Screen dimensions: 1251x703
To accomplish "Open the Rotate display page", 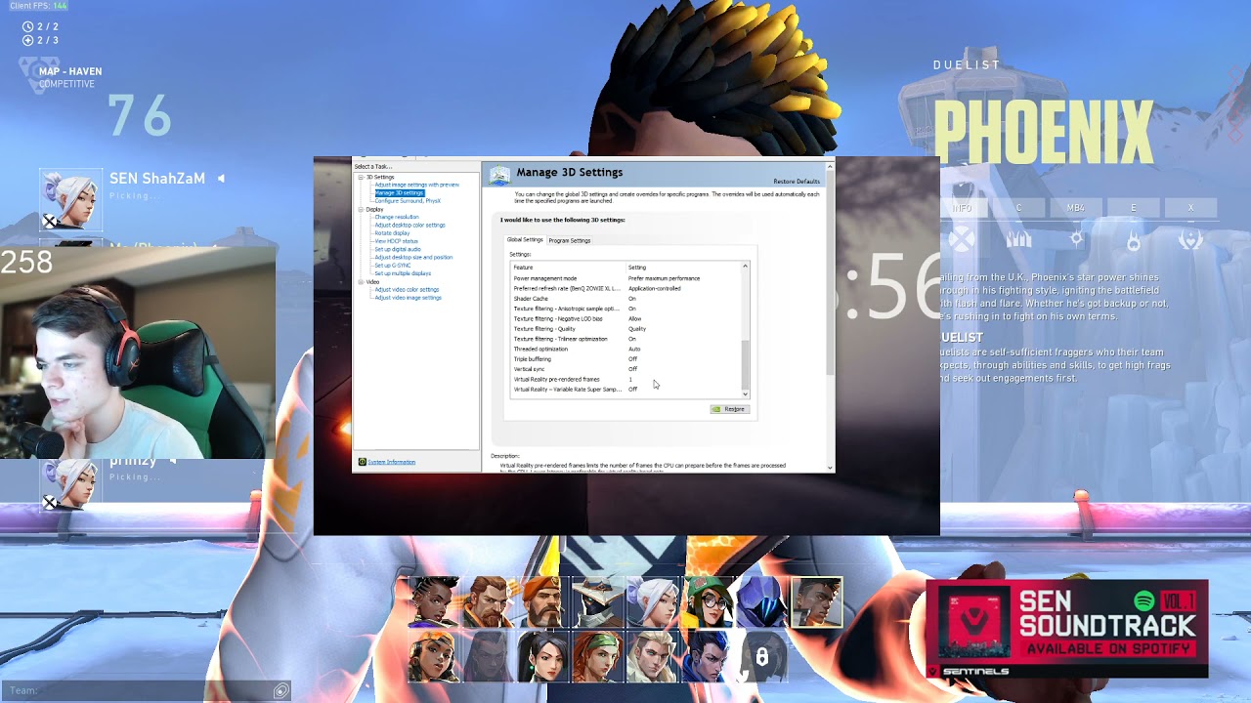I will point(392,232).
